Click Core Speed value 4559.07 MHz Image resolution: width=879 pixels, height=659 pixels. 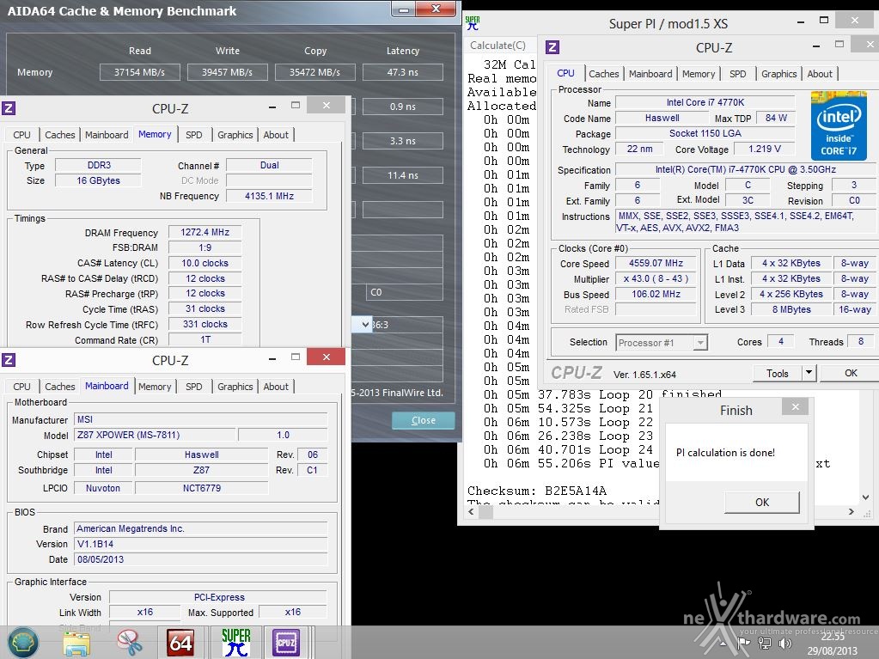pyautogui.click(x=656, y=263)
